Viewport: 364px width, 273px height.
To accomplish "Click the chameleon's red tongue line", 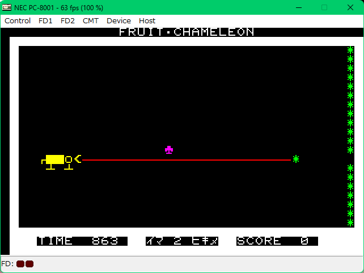I will (x=187, y=160).
